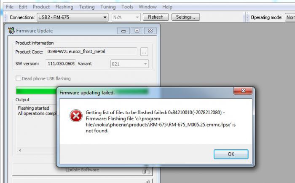The width and height of the screenshot is (295, 183).
Task: Close the Firmware Update window
Action: (150, 31)
